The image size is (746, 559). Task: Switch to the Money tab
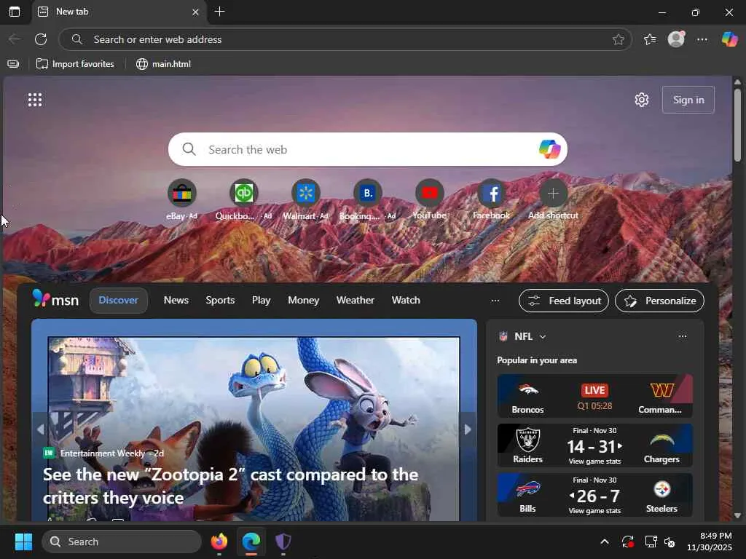tap(304, 301)
